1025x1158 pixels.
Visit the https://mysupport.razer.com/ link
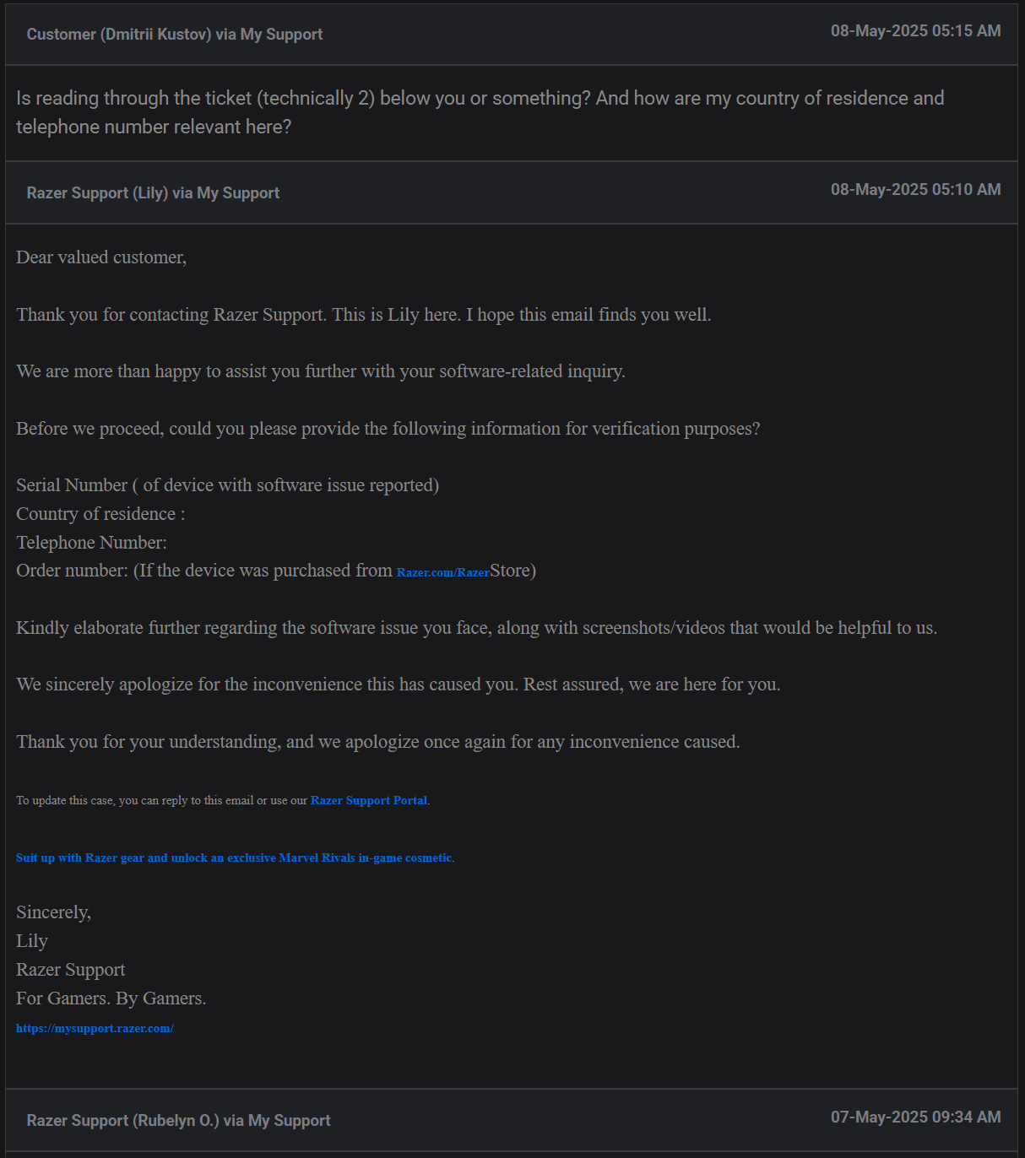click(x=95, y=1028)
